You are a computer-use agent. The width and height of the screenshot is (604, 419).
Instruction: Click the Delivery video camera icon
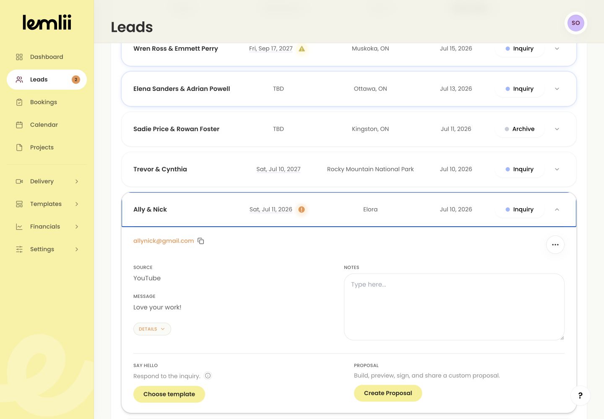click(19, 181)
